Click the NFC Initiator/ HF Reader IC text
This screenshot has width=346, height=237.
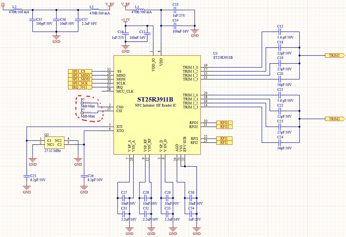[156, 105]
